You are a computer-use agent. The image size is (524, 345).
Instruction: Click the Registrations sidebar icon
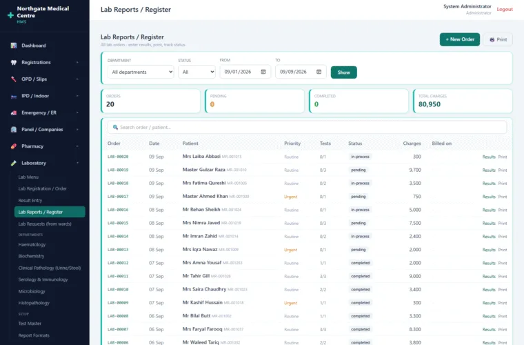coord(13,62)
